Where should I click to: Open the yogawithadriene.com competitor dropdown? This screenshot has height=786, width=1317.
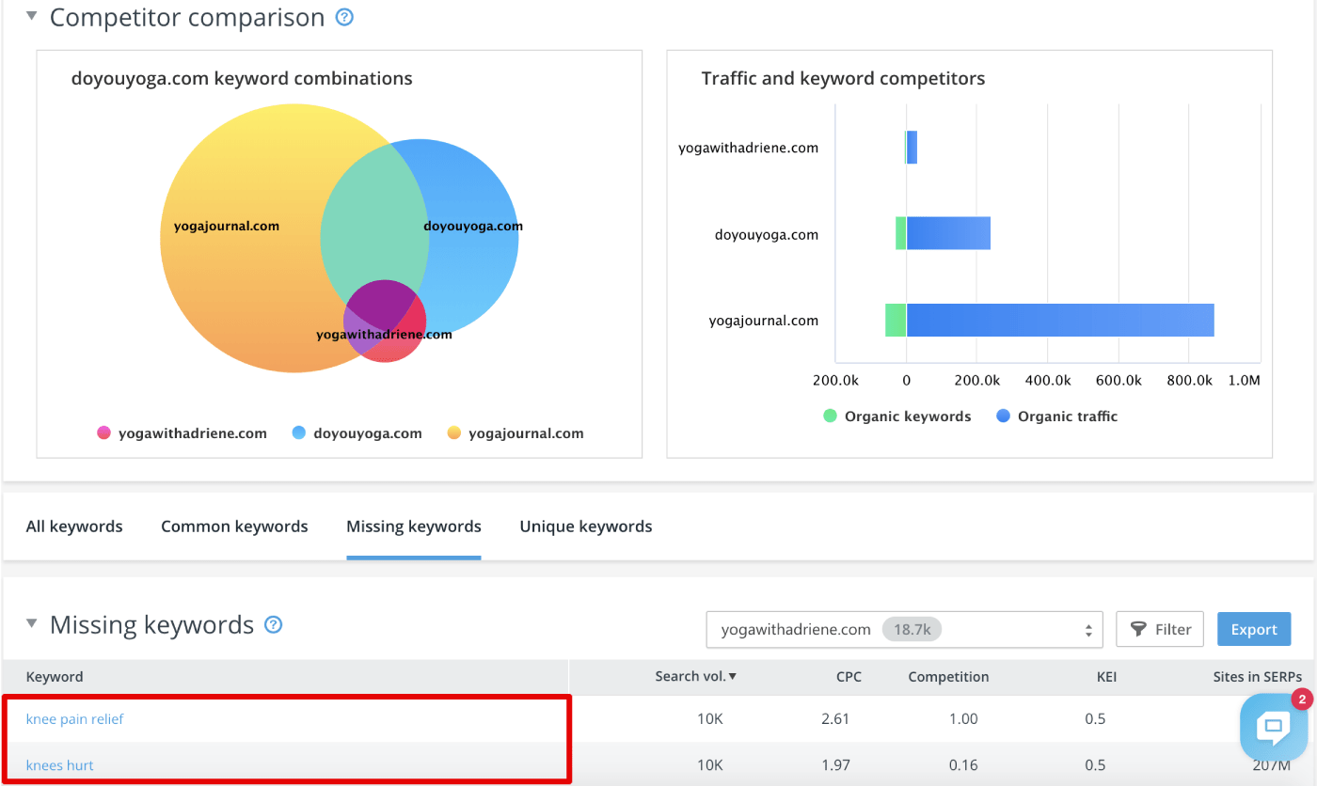point(904,630)
